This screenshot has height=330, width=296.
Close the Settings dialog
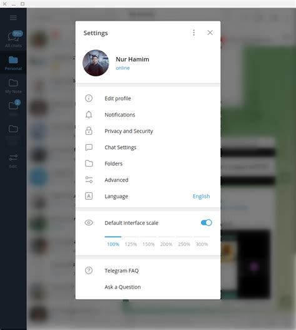tap(210, 33)
